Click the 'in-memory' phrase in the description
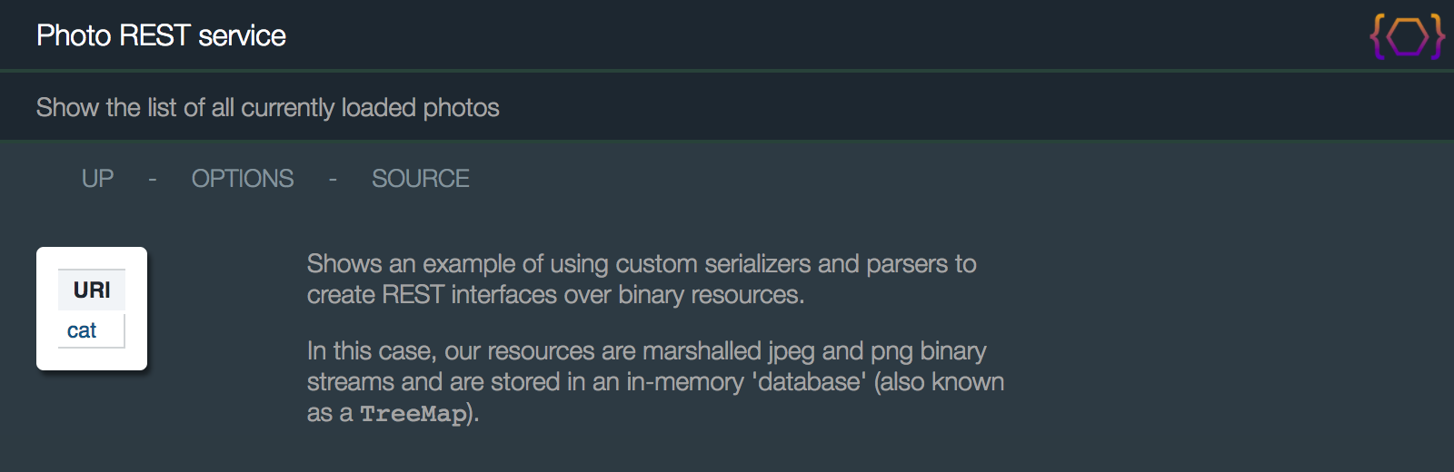 (x=685, y=382)
